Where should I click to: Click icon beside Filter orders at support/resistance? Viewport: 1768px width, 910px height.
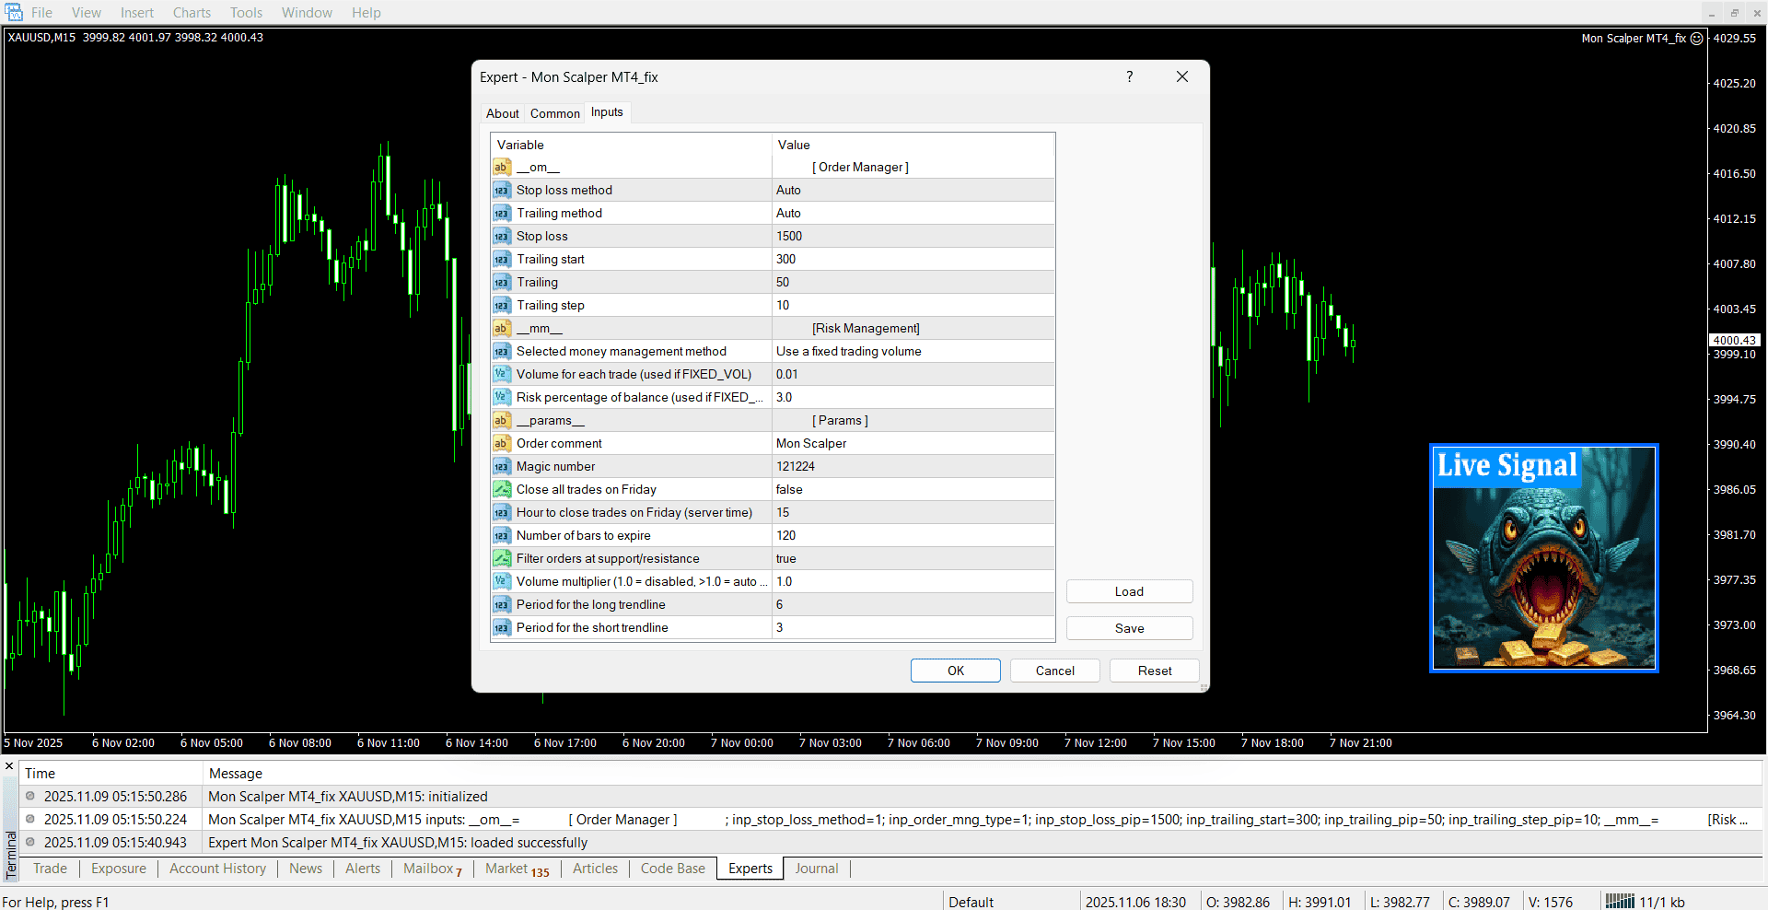[x=501, y=558]
